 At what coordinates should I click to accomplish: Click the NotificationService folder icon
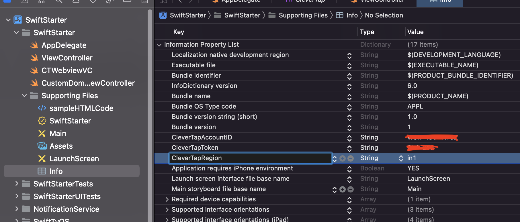[x=26, y=209]
